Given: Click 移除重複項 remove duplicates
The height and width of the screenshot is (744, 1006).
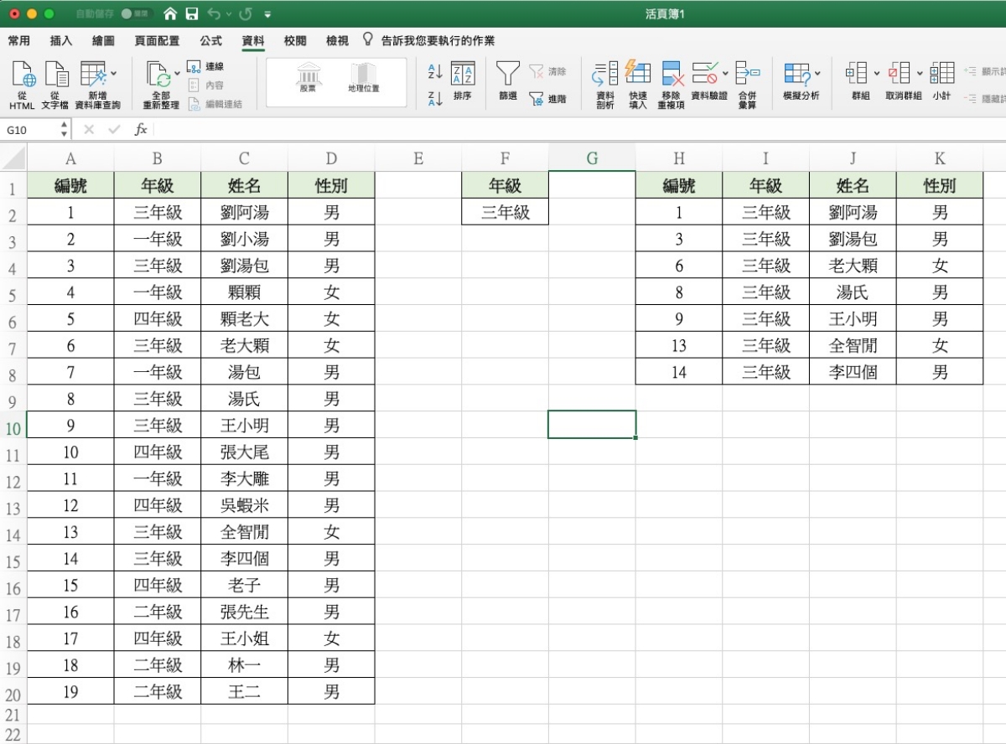Looking at the screenshot, I should [x=672, y=85].
